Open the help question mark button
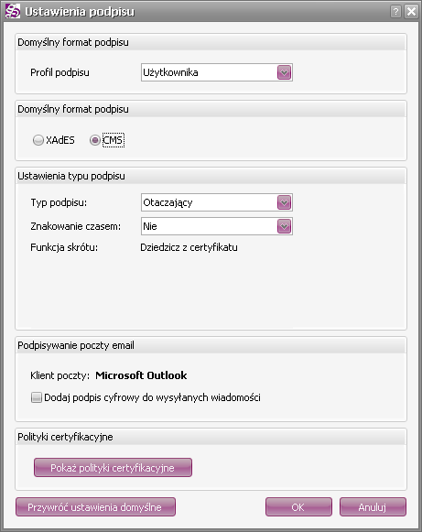 click(x=395, y=12)
